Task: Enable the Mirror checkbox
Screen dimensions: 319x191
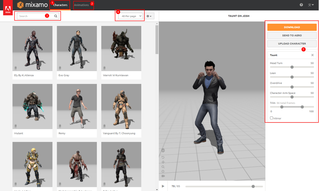Action: tap(271, 118)
